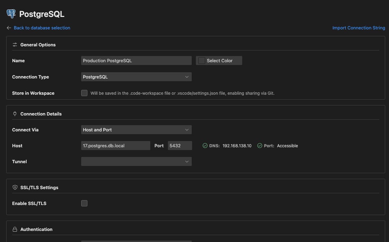Click the Name input field
This screenshot has width=389, height=242.
[x=136, y=60]
